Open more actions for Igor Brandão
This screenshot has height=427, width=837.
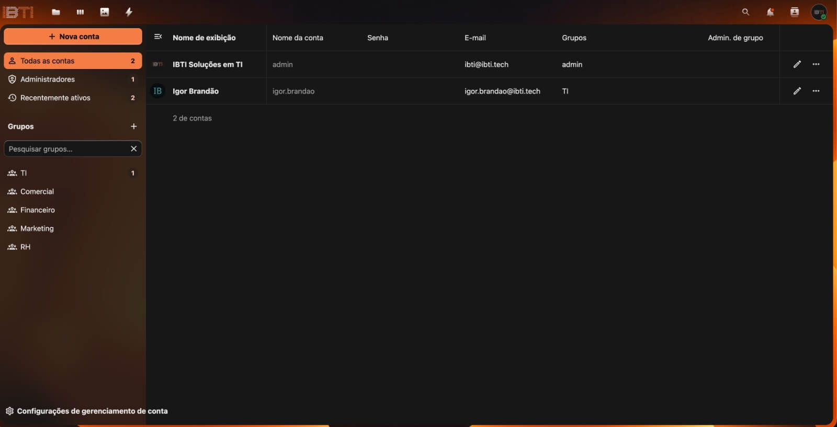816,91
